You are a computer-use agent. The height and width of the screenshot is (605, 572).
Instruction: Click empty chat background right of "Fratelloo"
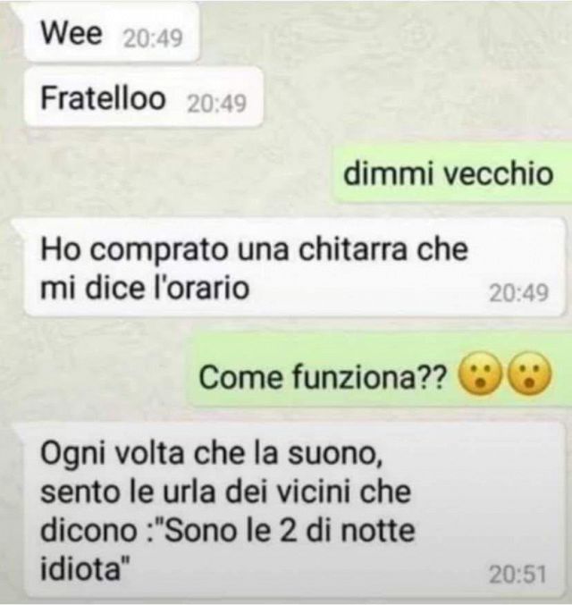(x=405, y=97)
